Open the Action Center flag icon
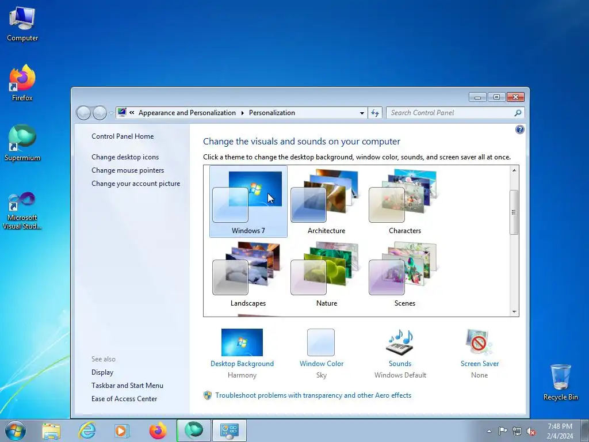 (503, 431)
